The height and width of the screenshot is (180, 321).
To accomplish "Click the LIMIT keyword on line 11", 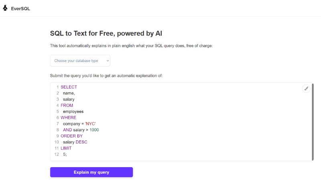I will tap(66, 148).
